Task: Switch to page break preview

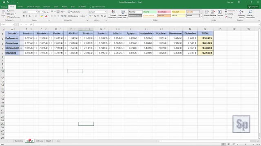Action: click(234, 144)
